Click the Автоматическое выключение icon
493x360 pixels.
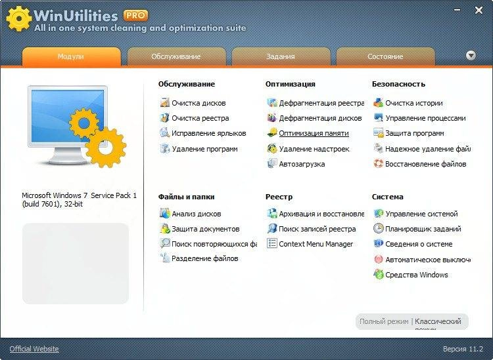click(x=378, y=259)
